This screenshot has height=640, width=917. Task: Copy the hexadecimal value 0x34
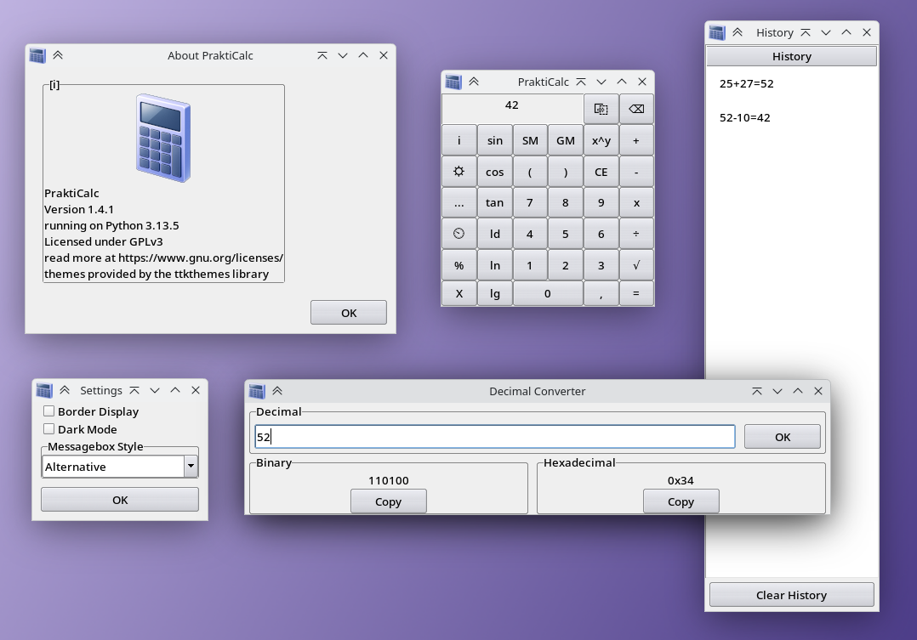point(681,501)
